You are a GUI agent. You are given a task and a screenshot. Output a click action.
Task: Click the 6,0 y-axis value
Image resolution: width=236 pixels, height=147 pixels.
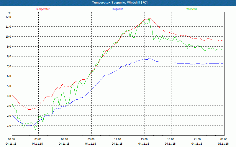[9, 76]
